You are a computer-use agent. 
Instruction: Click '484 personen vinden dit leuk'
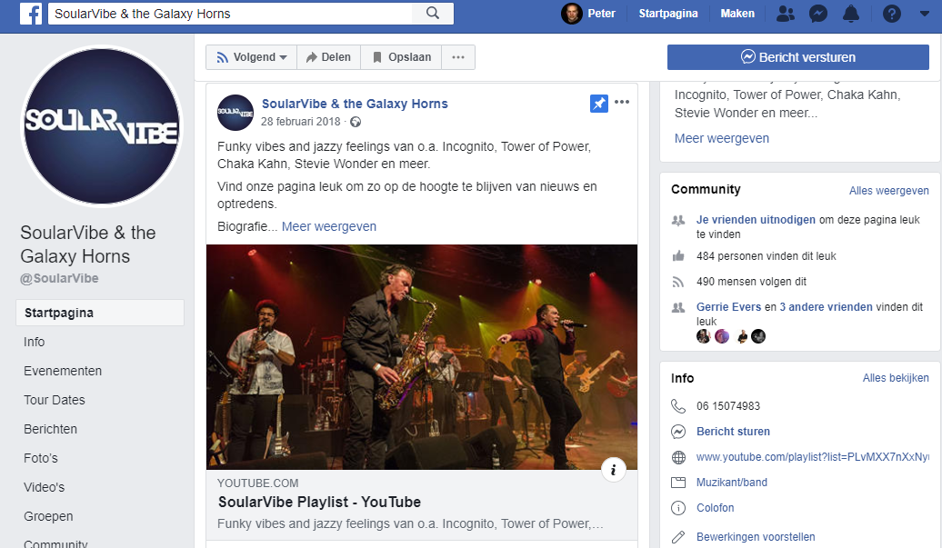(x=766, y=256)
